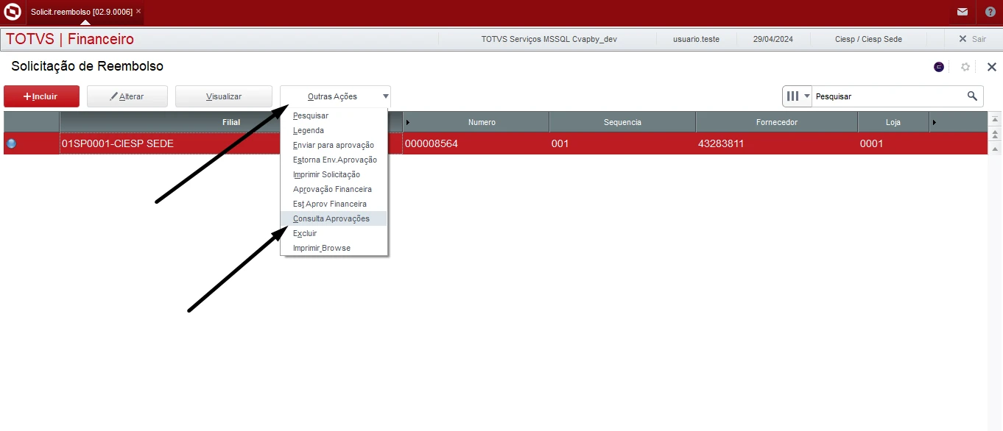
Task: Click the search magnifier icon
Action: click(x=973, y=96)
